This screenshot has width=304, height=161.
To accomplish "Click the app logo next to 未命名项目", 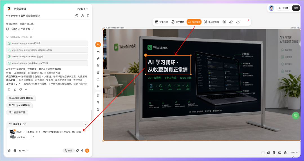I will coord(9,9).
